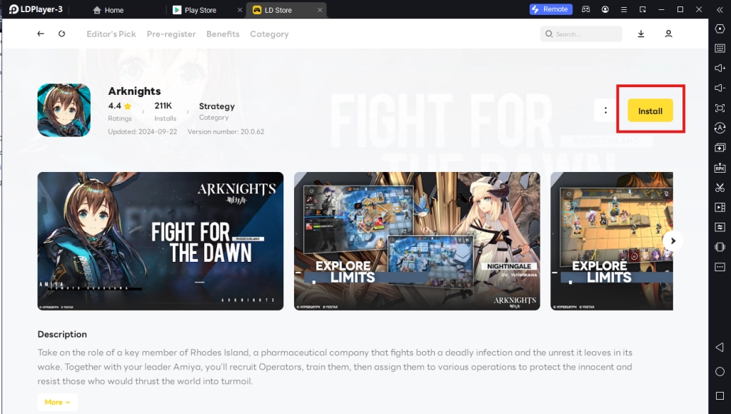The image size is (731, 414).
Task: Click the gamepad icon in title bar
Action: (586, 9)
